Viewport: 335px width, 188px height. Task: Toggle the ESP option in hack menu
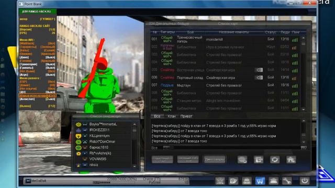tap(37, 81)
